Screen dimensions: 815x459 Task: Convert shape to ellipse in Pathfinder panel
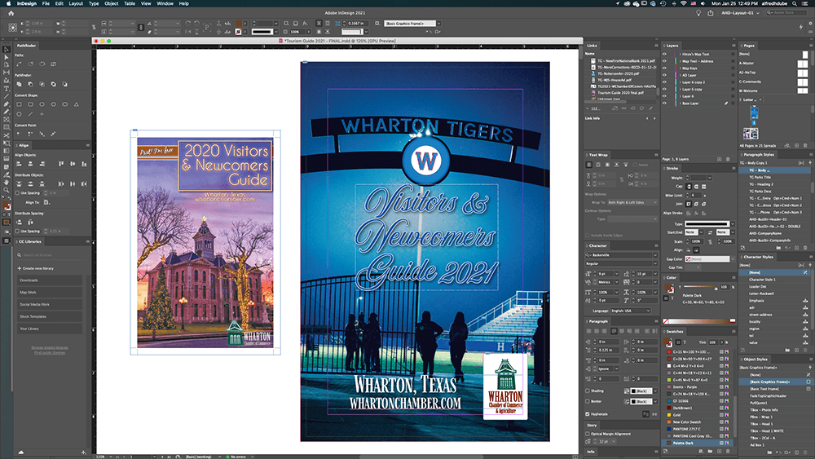pos(42,104)
